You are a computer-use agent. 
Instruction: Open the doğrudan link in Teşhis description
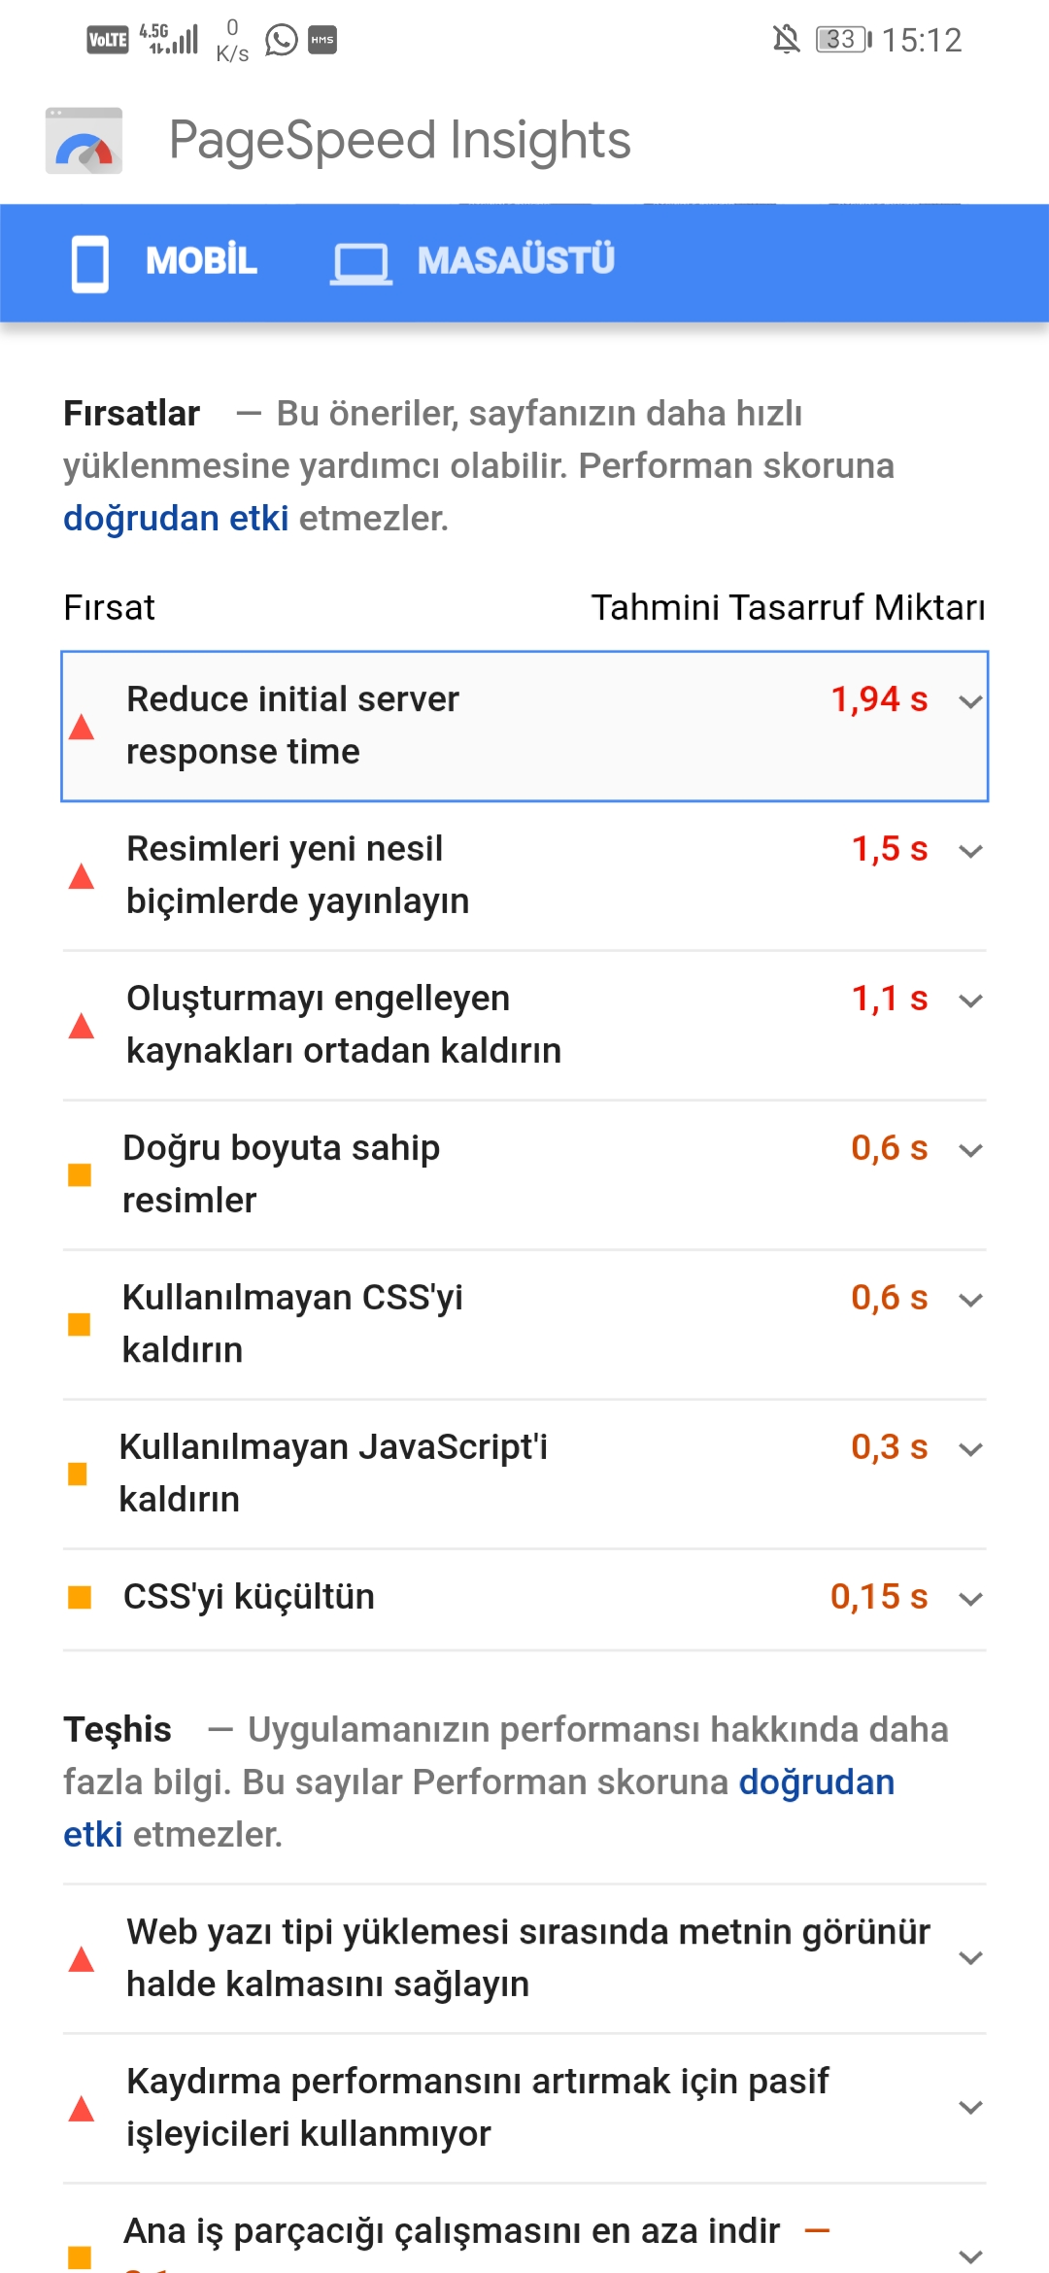coord(817,1781)
